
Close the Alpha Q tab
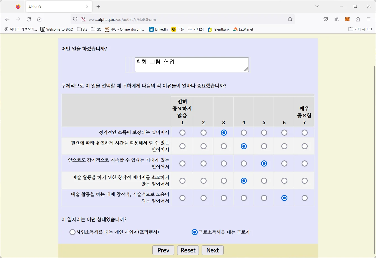pos(87,7)
